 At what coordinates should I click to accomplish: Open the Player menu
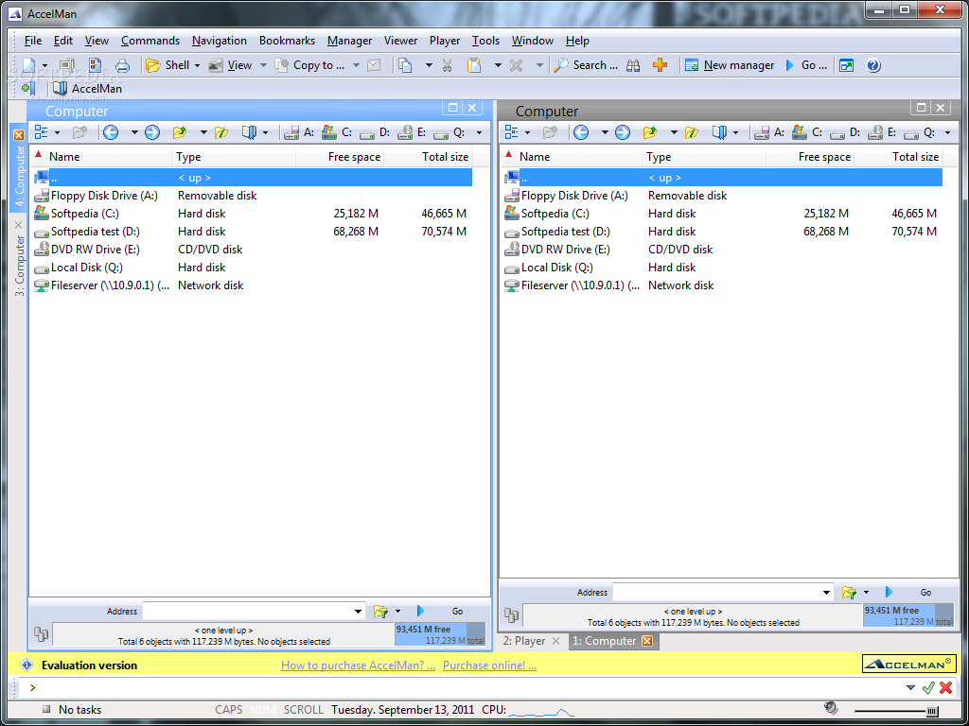coord(445,41)
